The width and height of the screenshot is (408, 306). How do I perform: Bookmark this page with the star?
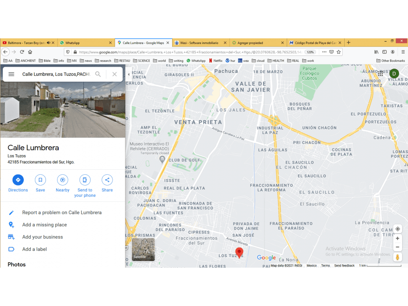click(x=338, y=52)
